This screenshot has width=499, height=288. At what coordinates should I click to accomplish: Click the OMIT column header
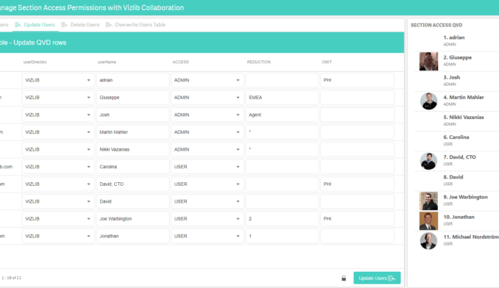pos(327,62)
